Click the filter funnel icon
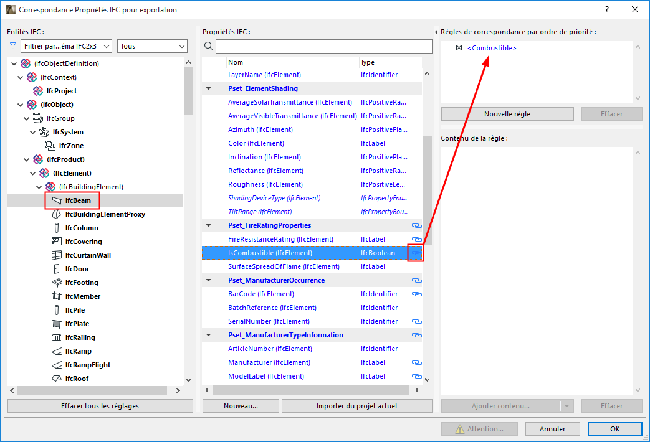650x442 pixels. 13,46
